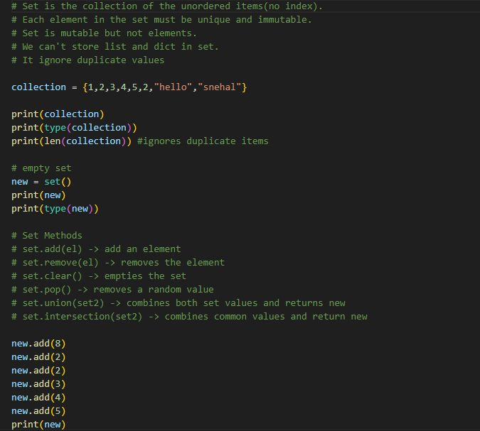
Task: Click the comment "# set.remove(el) -> removes the element"
Action: point(118,262)
